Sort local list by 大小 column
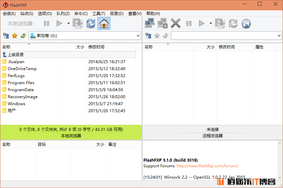 click(72, 47)
